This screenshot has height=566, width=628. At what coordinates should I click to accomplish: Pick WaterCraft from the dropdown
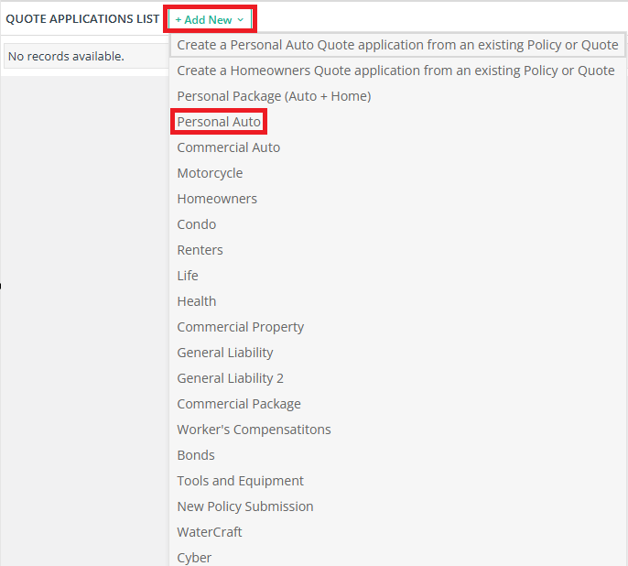(210, 532)
